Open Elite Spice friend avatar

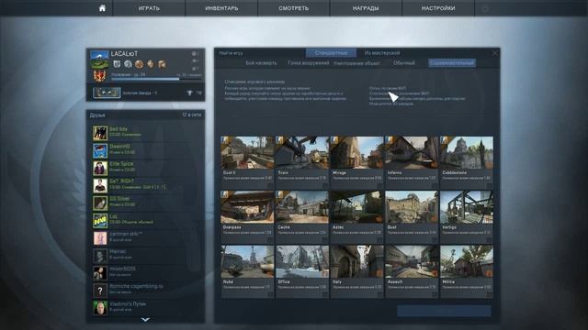(100, 168)
